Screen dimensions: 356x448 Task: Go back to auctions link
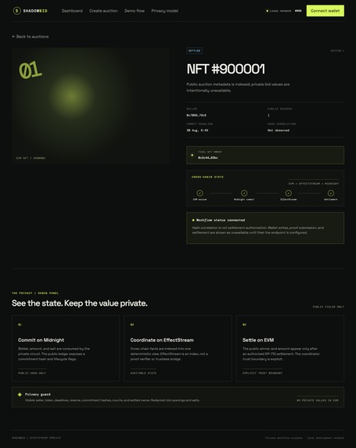click(x=31, y=37)
